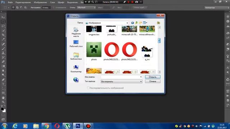Screen dimensions: 230x129
Task: Select the Rectangular Marquee tool
Action: pyautogui.click(x=3, y=22)
